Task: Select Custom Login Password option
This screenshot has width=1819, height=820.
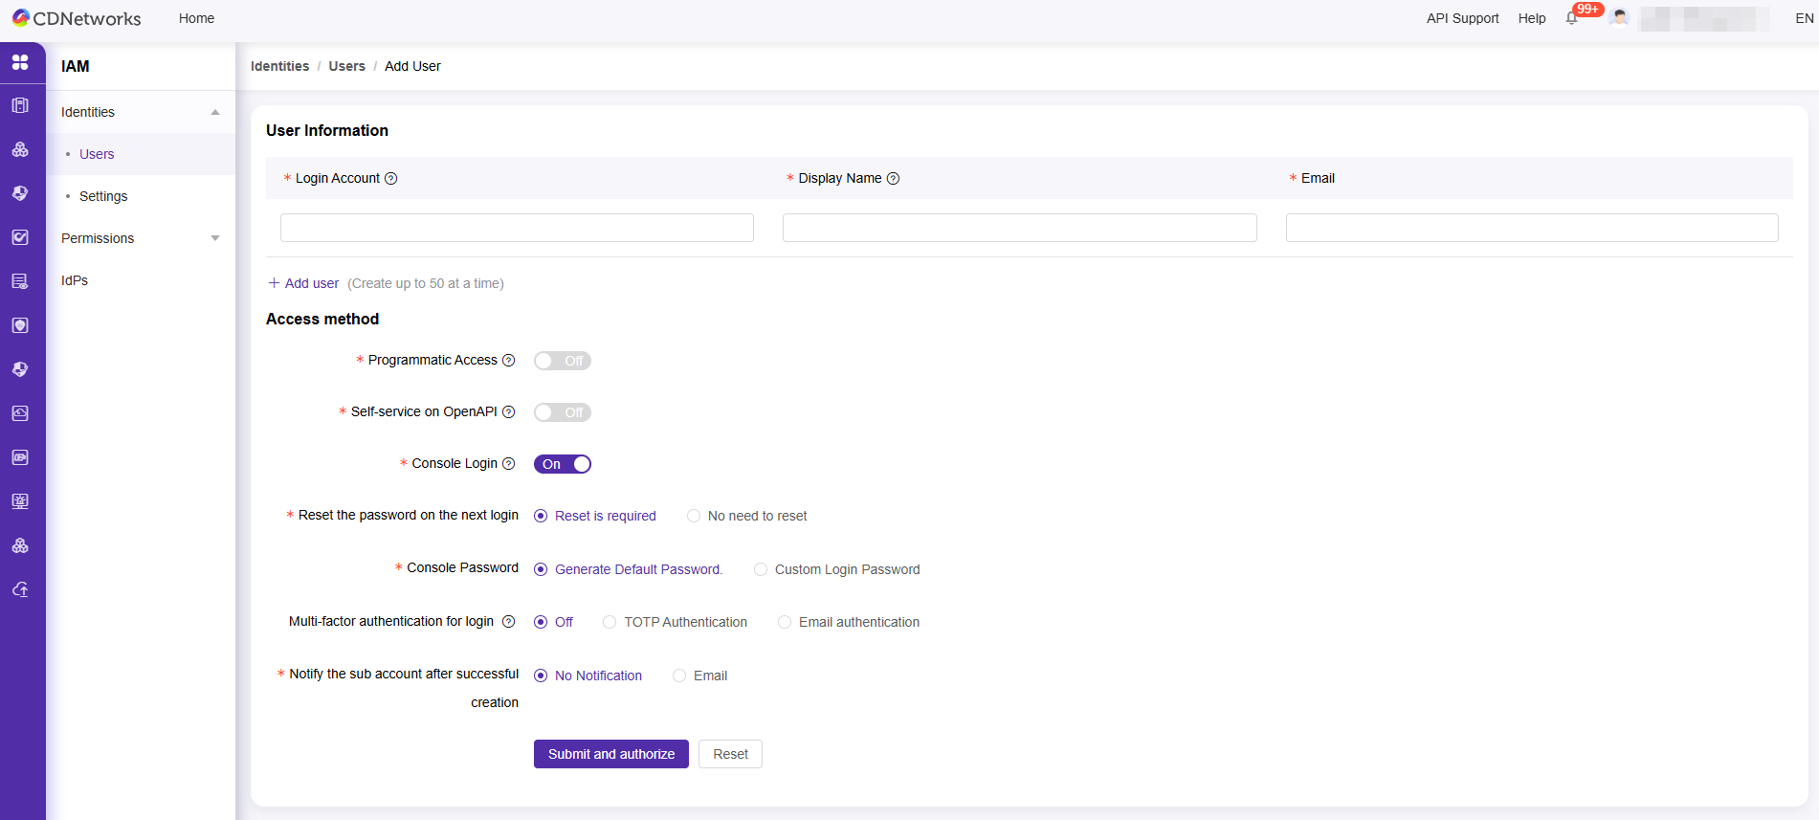Action: [x=761, y=569]
